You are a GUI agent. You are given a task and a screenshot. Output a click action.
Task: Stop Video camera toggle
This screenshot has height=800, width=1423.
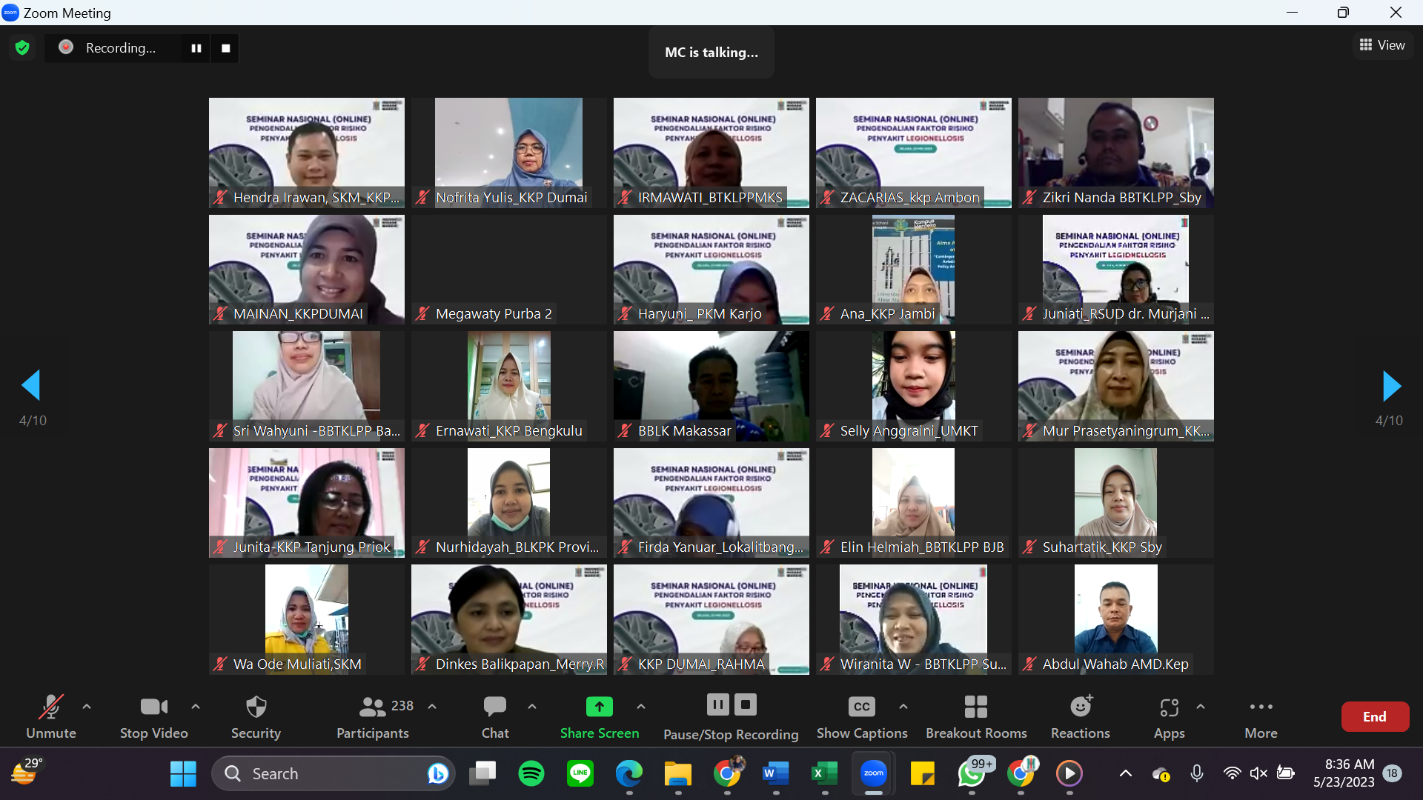coord(154,716)
